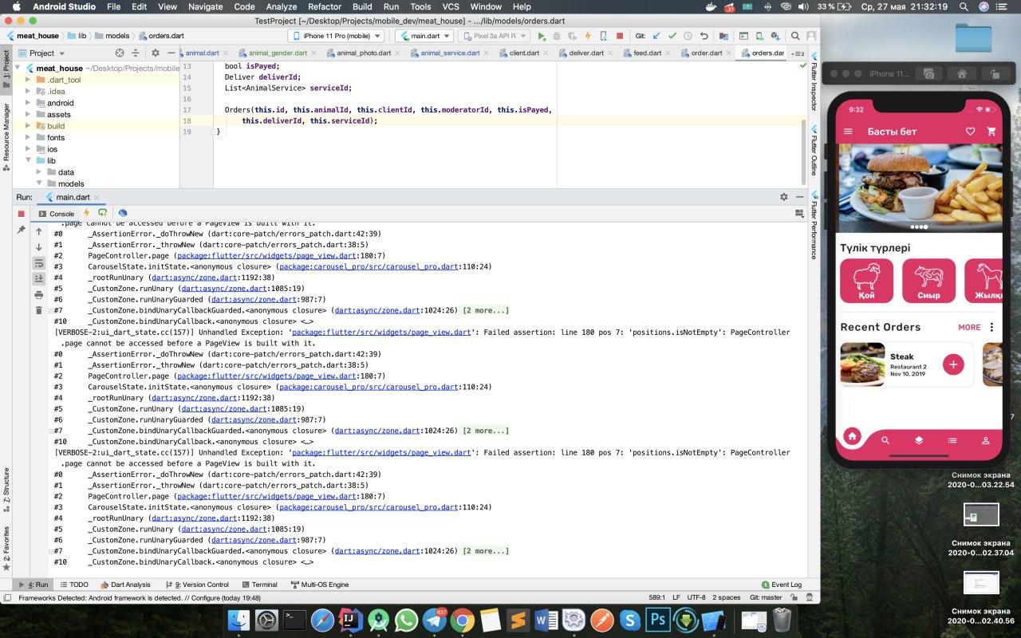Toggle soft-wrap in console gutter
Screen dimensions: 1021x638
click(x=38, y=263)
